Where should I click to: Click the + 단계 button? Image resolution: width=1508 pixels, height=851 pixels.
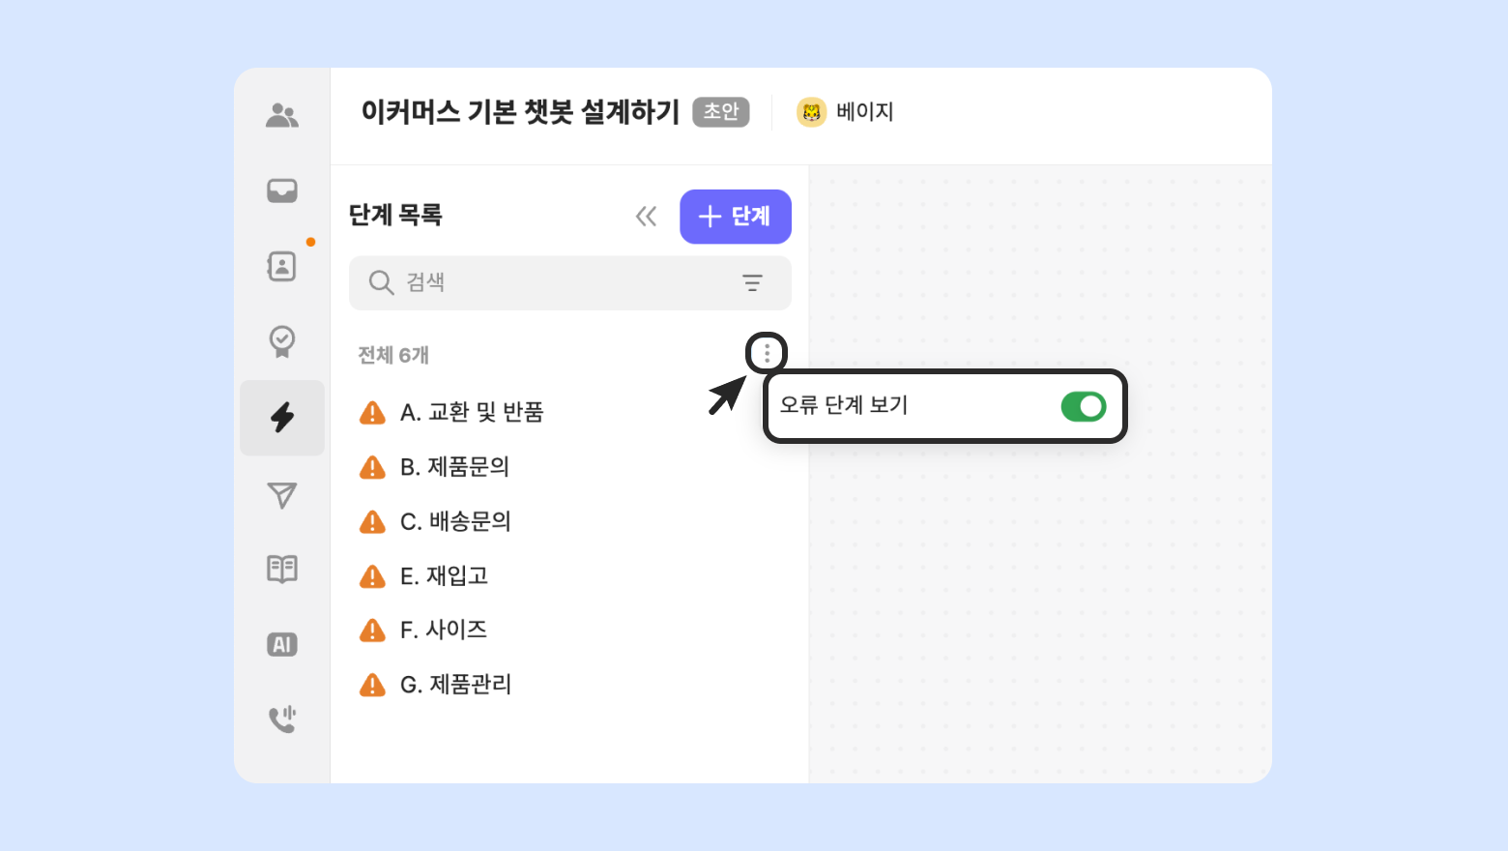click(x=736, y=217)
